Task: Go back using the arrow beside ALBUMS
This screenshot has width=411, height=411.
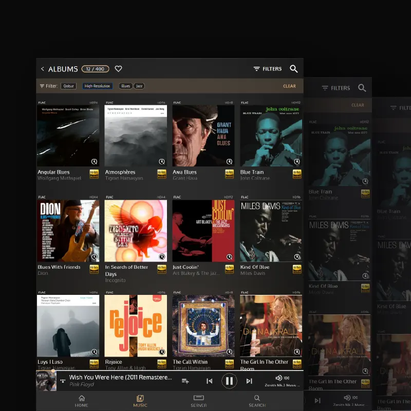Action: click(x=43, y=69)
